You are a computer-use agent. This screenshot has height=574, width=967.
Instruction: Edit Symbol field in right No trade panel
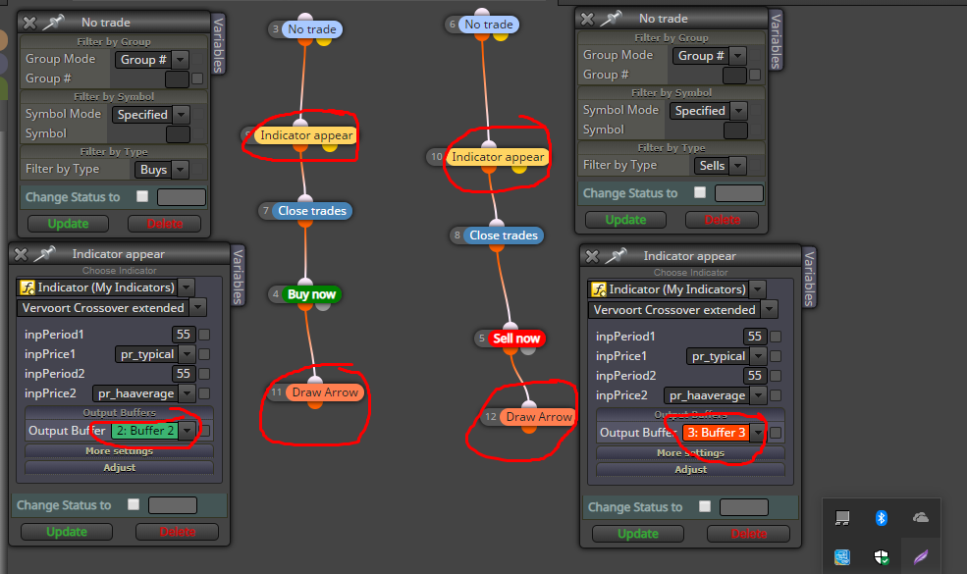(x=735, y=130)
